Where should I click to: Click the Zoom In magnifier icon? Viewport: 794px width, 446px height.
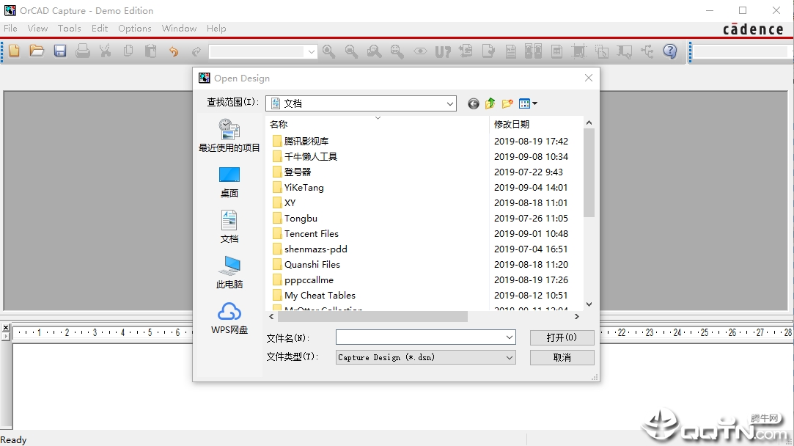[328, 51]
